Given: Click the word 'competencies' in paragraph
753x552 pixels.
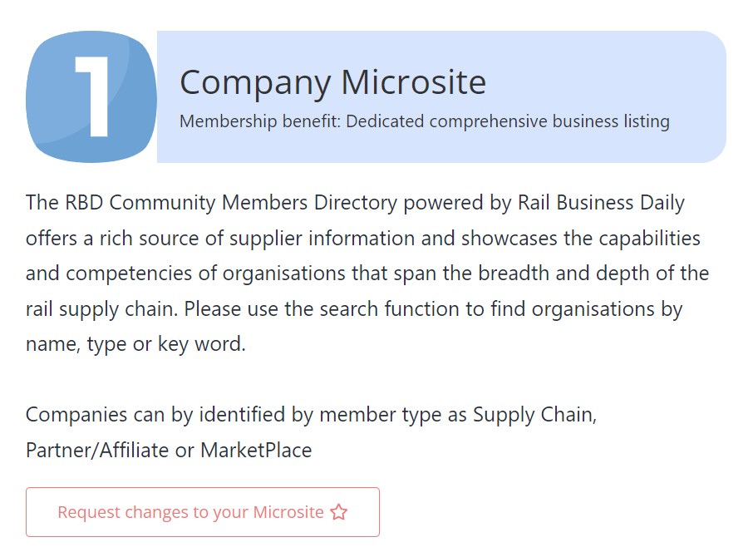Looking at the screenshot, I should [x=129, y=274].
